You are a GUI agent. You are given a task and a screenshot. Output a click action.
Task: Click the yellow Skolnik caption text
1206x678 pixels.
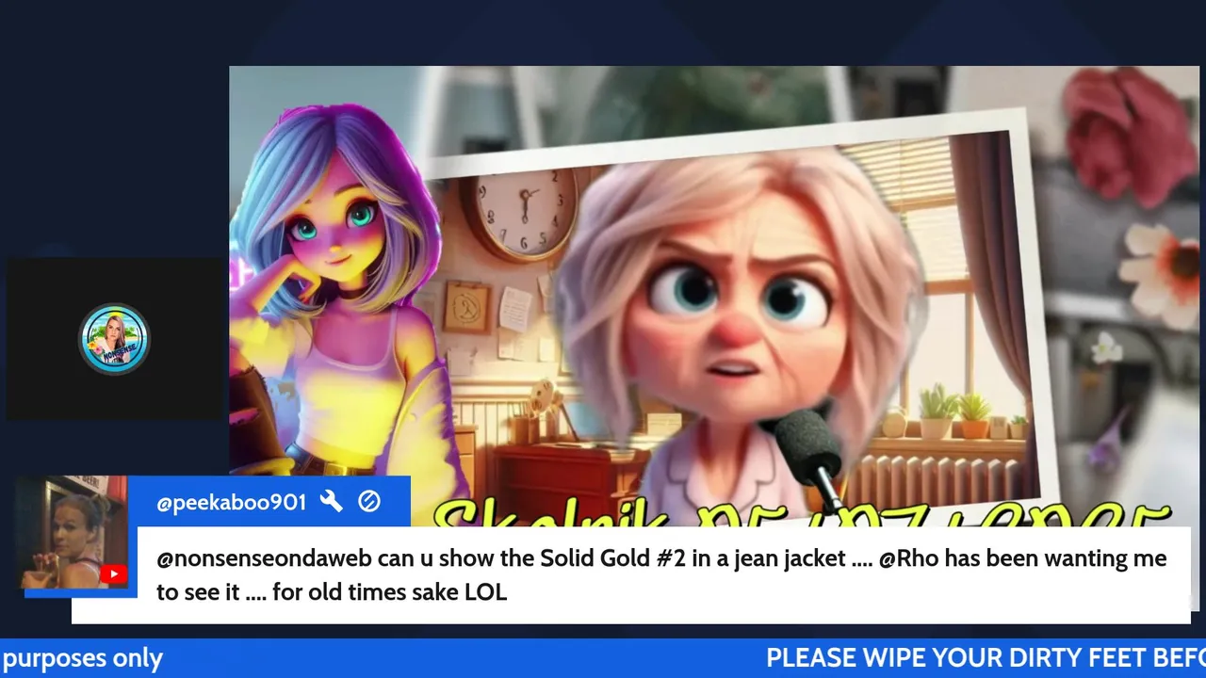click(x=801, y=513)
